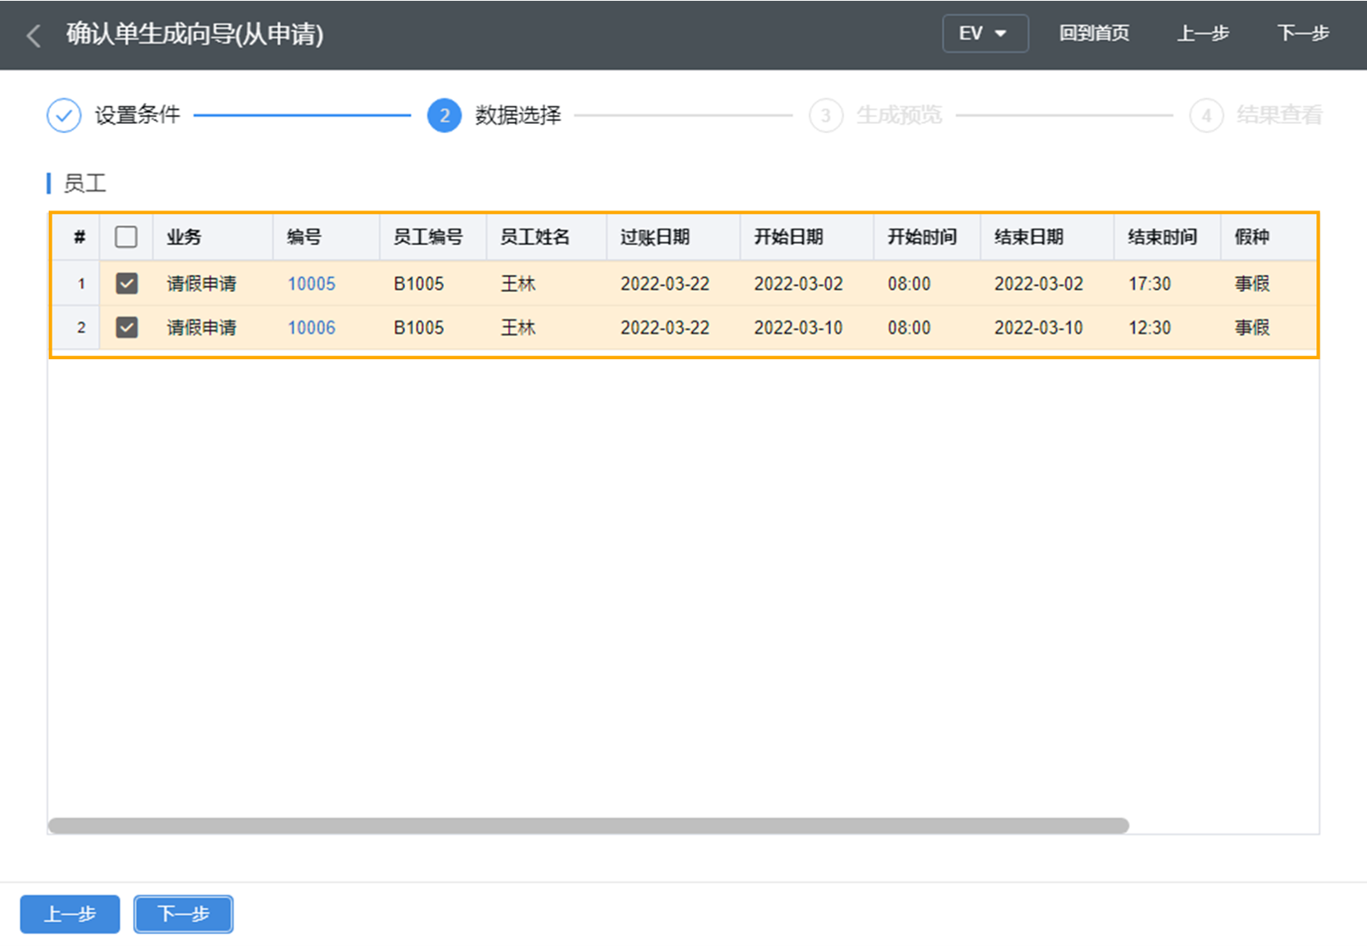Click 下一步 in the top header
The width and height of the screenshot is (1367, 946).
[x=1303, y=34]
